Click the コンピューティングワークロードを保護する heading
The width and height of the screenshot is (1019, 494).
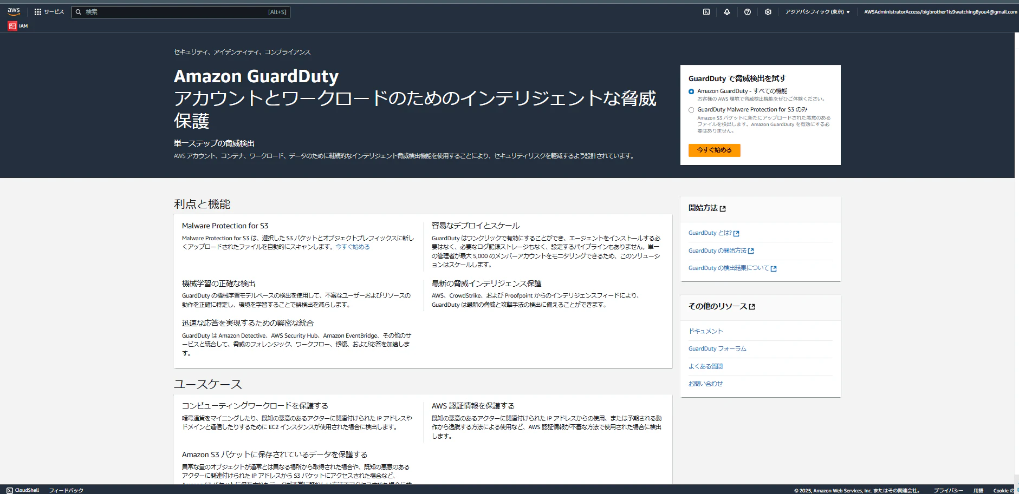coord(255,406)
